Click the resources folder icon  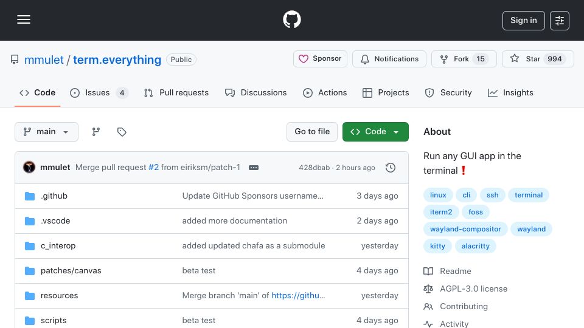click(30, 296)
